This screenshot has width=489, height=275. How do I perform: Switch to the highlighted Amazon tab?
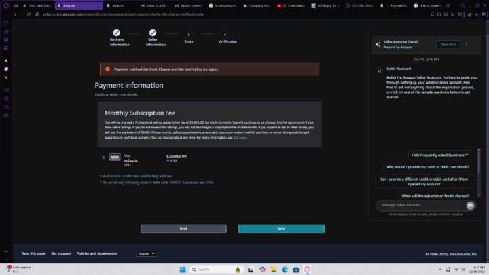click(79, 5)
